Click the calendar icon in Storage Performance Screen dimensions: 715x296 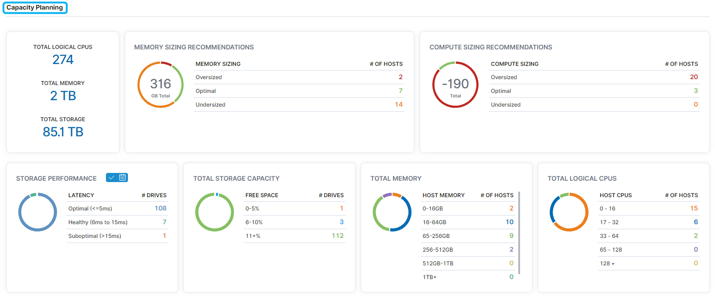122,178
